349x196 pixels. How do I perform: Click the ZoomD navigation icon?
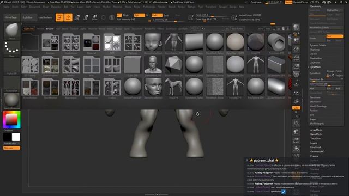click(x=296, y=140)
